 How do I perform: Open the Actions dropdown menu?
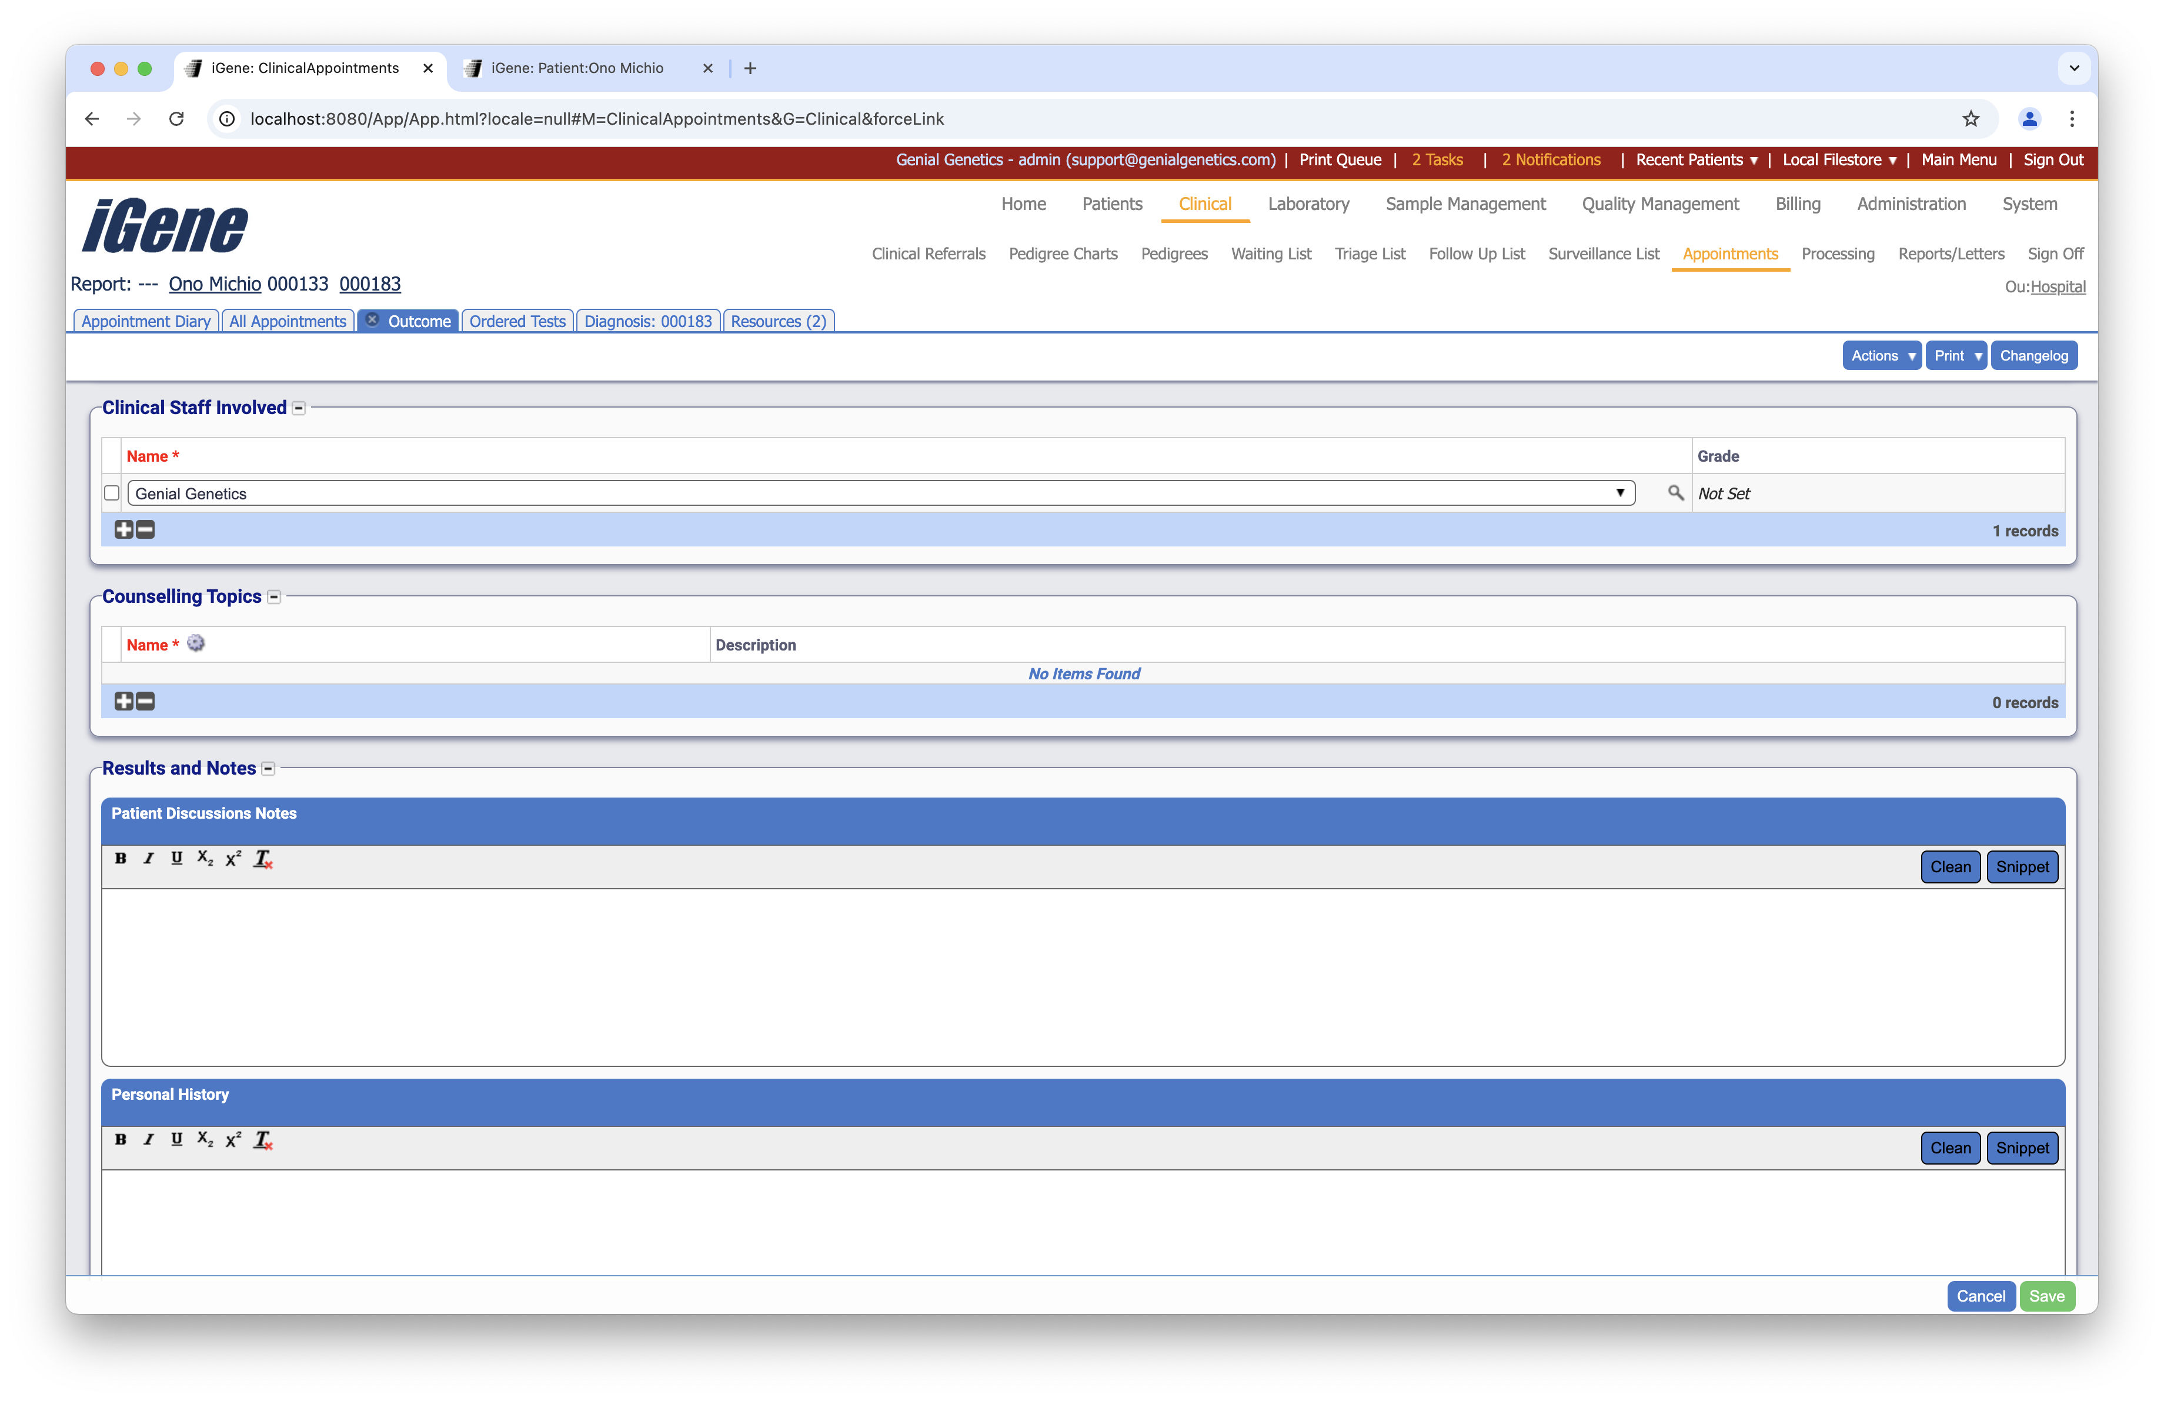pos(1881,355)
